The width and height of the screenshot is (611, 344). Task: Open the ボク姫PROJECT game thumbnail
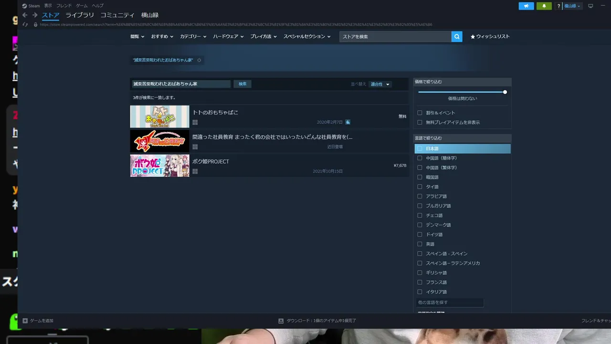point(159,165)
